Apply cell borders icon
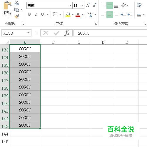 click(55, 14)
